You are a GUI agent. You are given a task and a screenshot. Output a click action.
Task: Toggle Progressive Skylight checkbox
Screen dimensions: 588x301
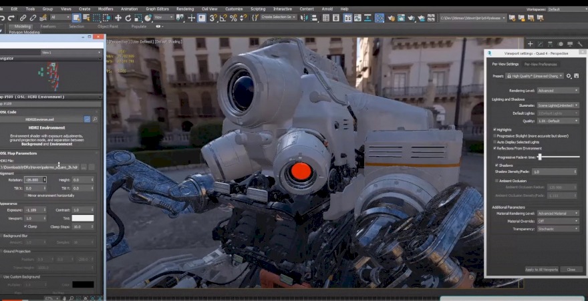[495, 135]
